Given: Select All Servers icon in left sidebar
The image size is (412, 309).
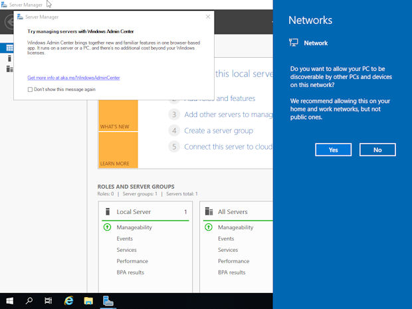Looking at the screenshot, I should click(9, 69).
